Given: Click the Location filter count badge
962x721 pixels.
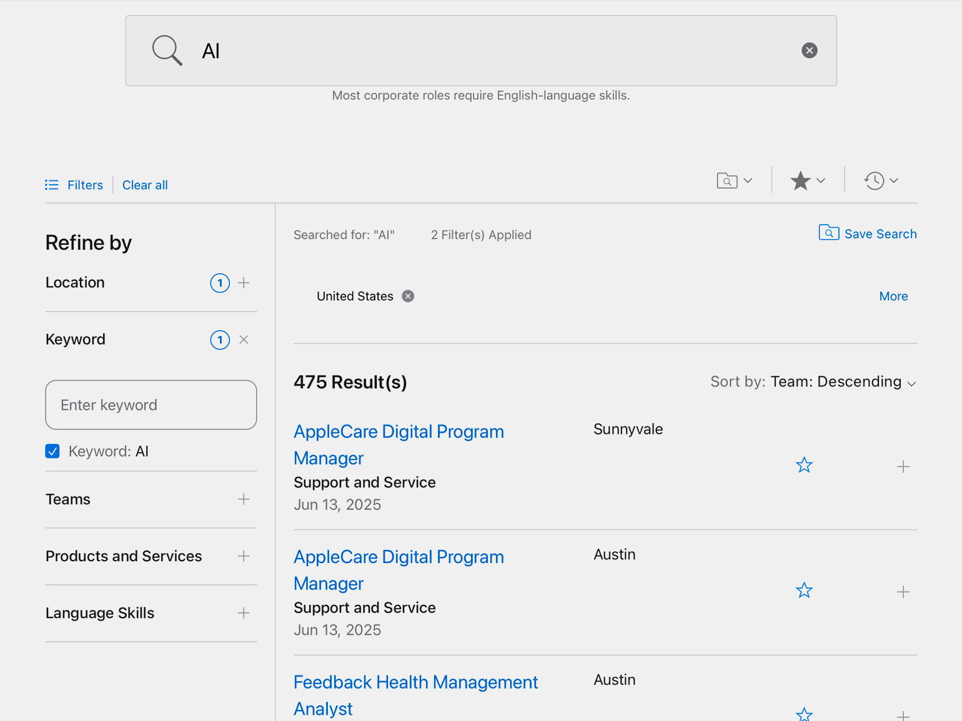Looking at the screenshot, I should [x=220, y=283].
